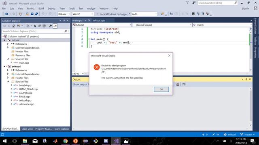Screen dimensions: 259x145
Task: Toggle bookmark with the bookmark toolbar icon
Action: pos(193,14)
